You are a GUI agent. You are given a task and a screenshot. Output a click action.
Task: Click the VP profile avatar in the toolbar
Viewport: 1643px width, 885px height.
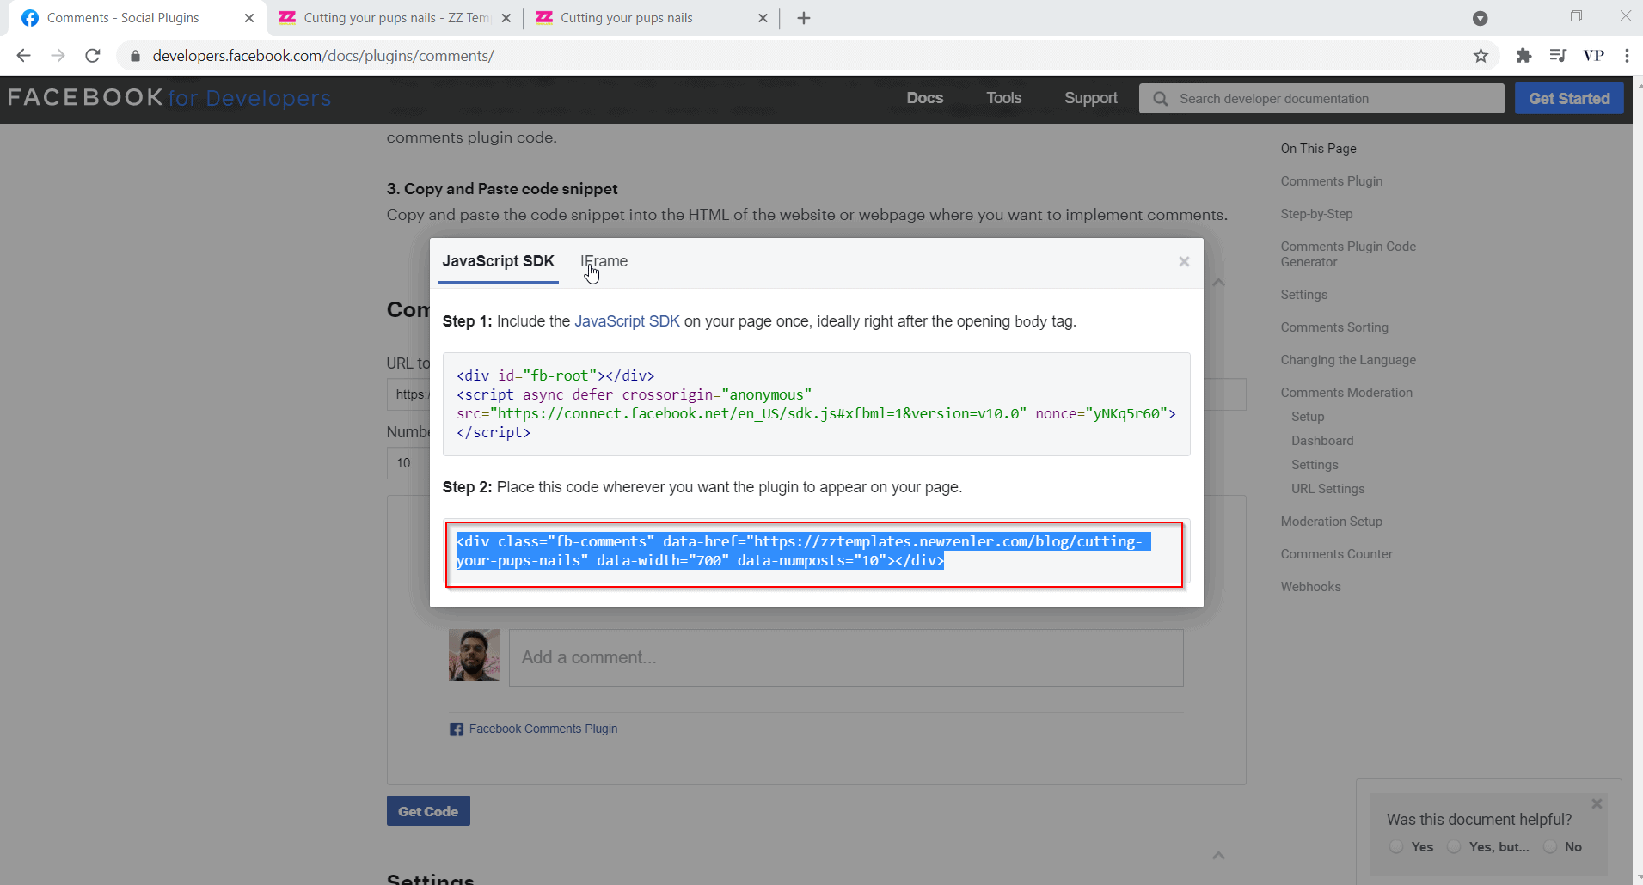[1594, 55]
